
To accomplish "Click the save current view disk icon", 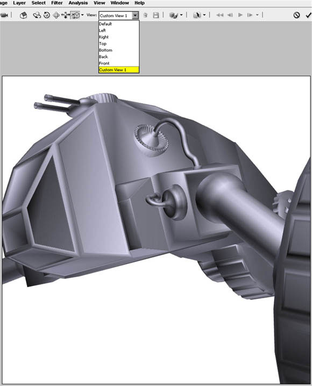I will (156, 15).
